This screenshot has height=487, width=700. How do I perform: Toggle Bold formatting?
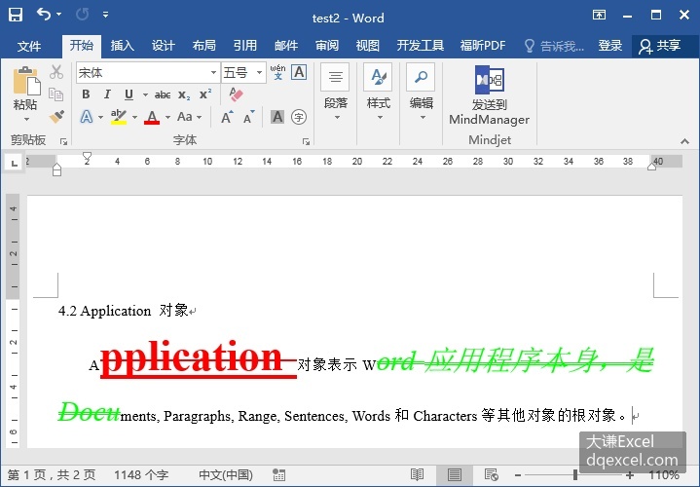[86, 94]
